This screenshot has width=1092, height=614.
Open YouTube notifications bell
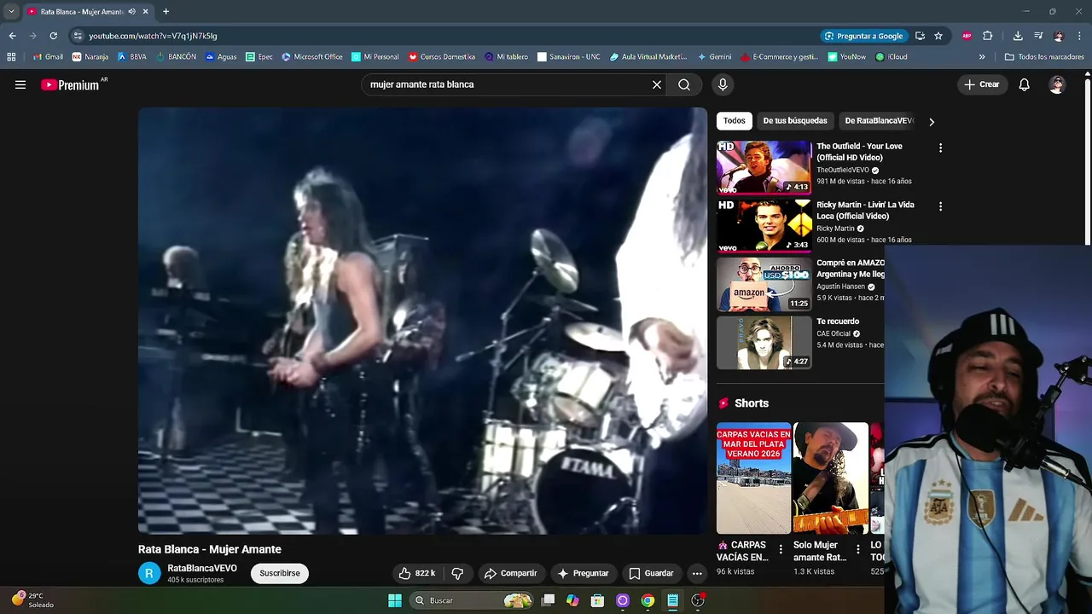click(1025, 84)
